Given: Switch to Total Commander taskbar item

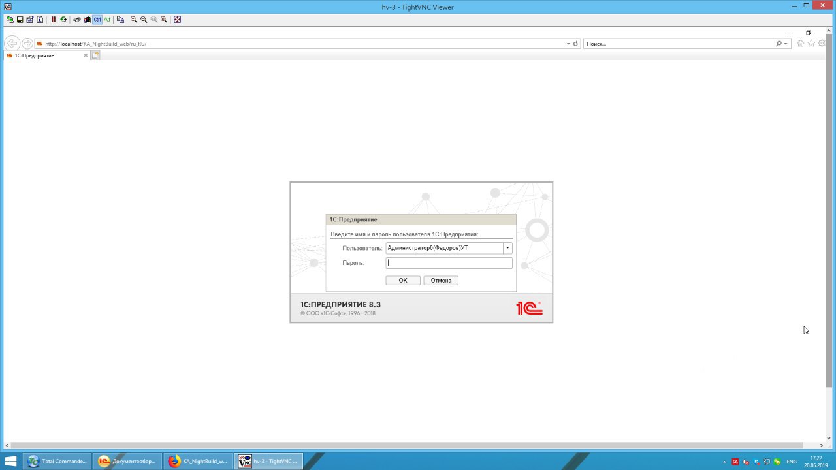Looking at the screenshot, I should 57,462.
